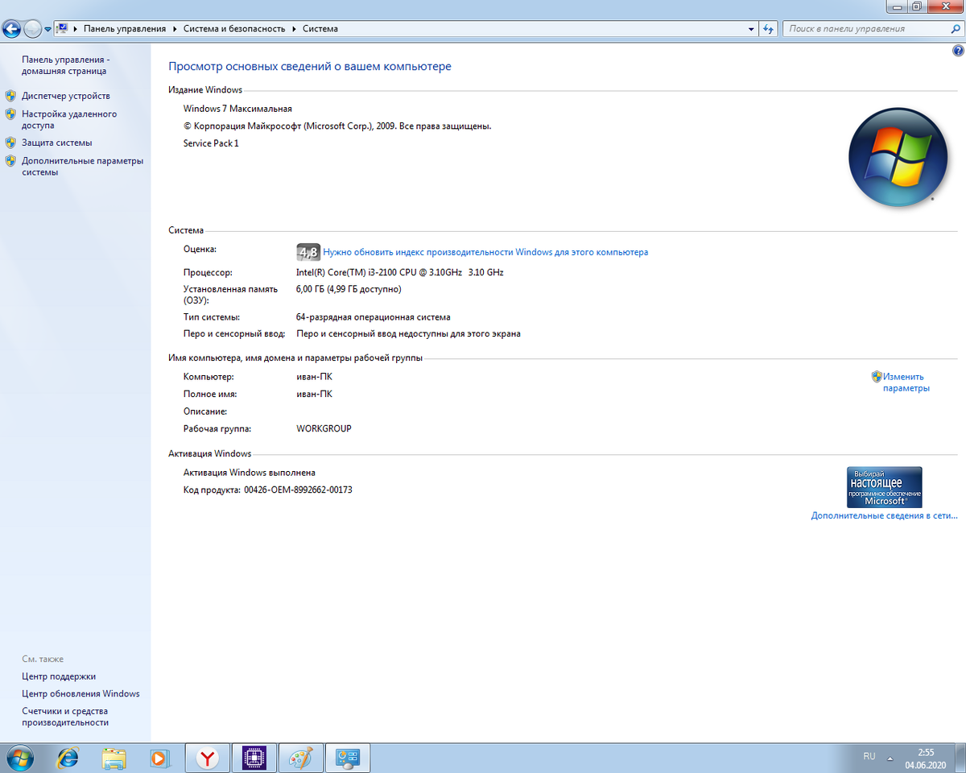
Task: Click the Control Panel taskbar button
Action: coord(347,758)
